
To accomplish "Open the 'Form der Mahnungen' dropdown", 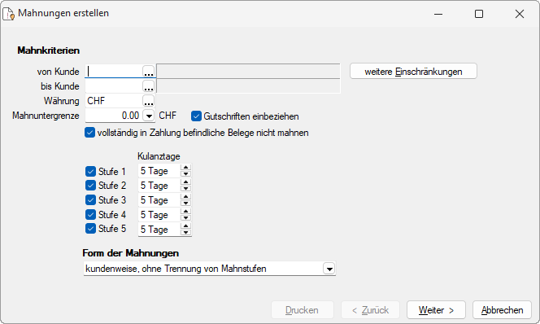I will [x=329, y=269].
